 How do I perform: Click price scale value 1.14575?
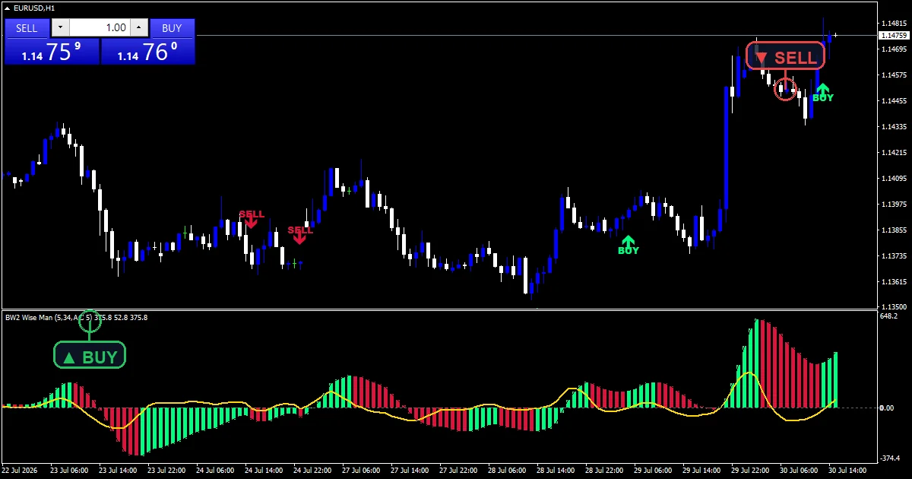pyautogui.click(x=893, y=75)
